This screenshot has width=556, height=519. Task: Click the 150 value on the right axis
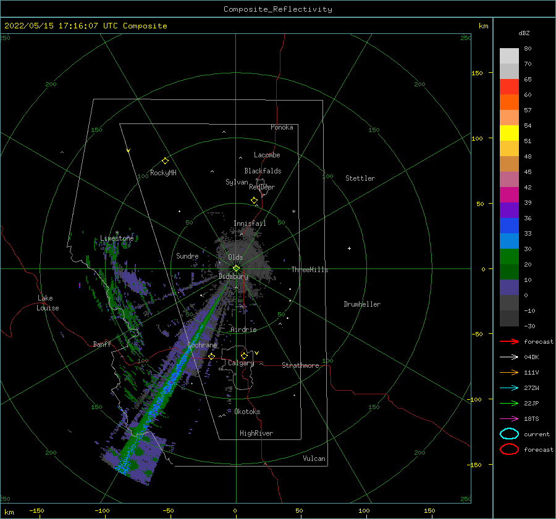(x=477, y=73)
